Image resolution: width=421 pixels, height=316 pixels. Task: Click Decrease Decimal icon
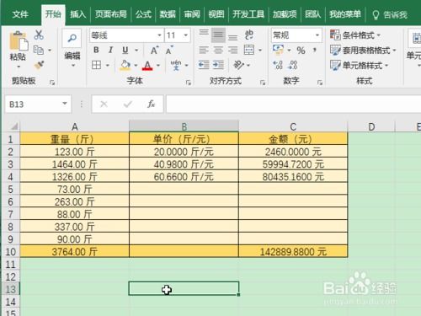292,65
